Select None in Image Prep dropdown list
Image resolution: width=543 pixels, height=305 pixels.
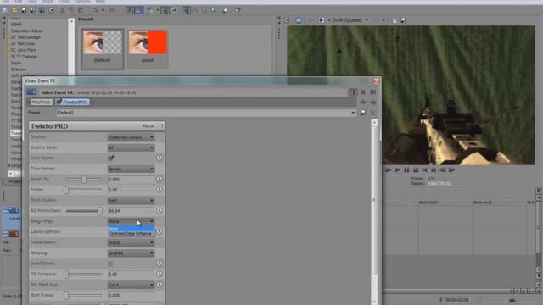pos(131,229)
